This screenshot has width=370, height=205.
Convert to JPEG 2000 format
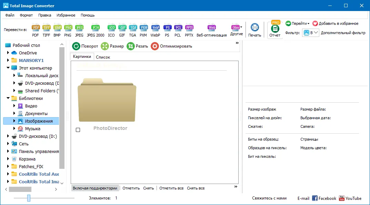click(x=96, y=30)
